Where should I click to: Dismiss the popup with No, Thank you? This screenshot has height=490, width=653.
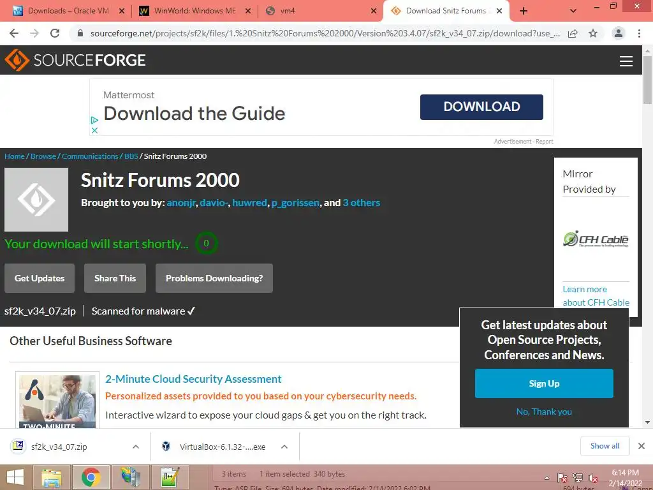pyautogui.click(x=544, y=412)
